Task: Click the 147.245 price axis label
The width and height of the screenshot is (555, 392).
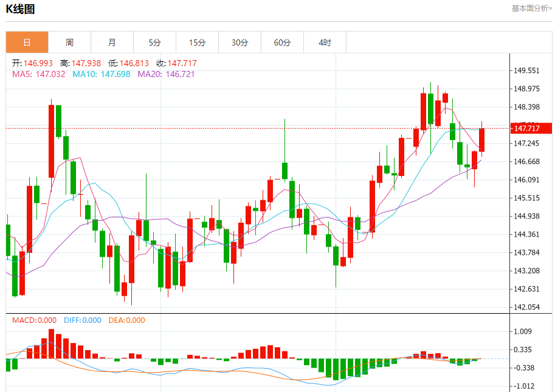Action: [x=526, y=143]
